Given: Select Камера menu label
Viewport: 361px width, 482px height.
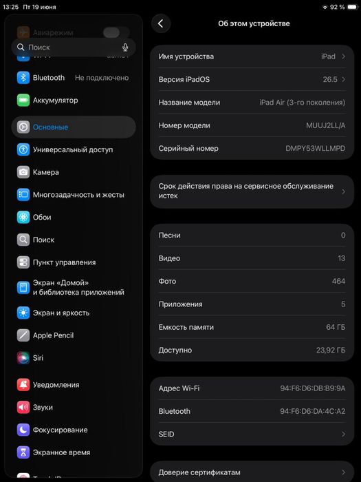Looking at the screenshot, I should [46, 172].
